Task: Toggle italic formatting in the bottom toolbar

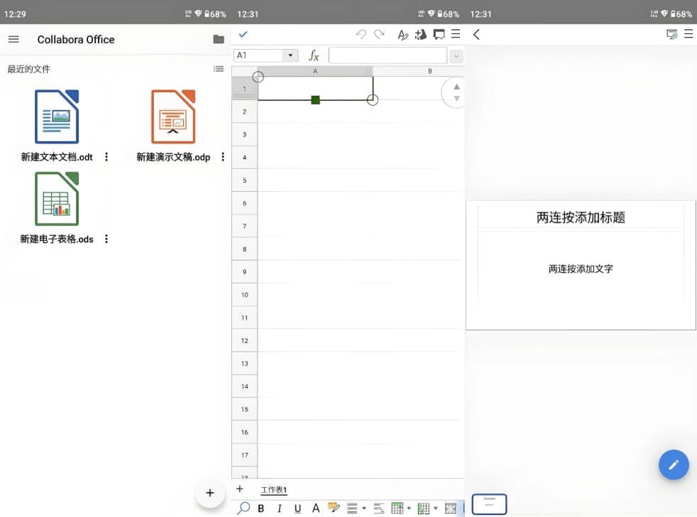Action: tap(279, 508)
